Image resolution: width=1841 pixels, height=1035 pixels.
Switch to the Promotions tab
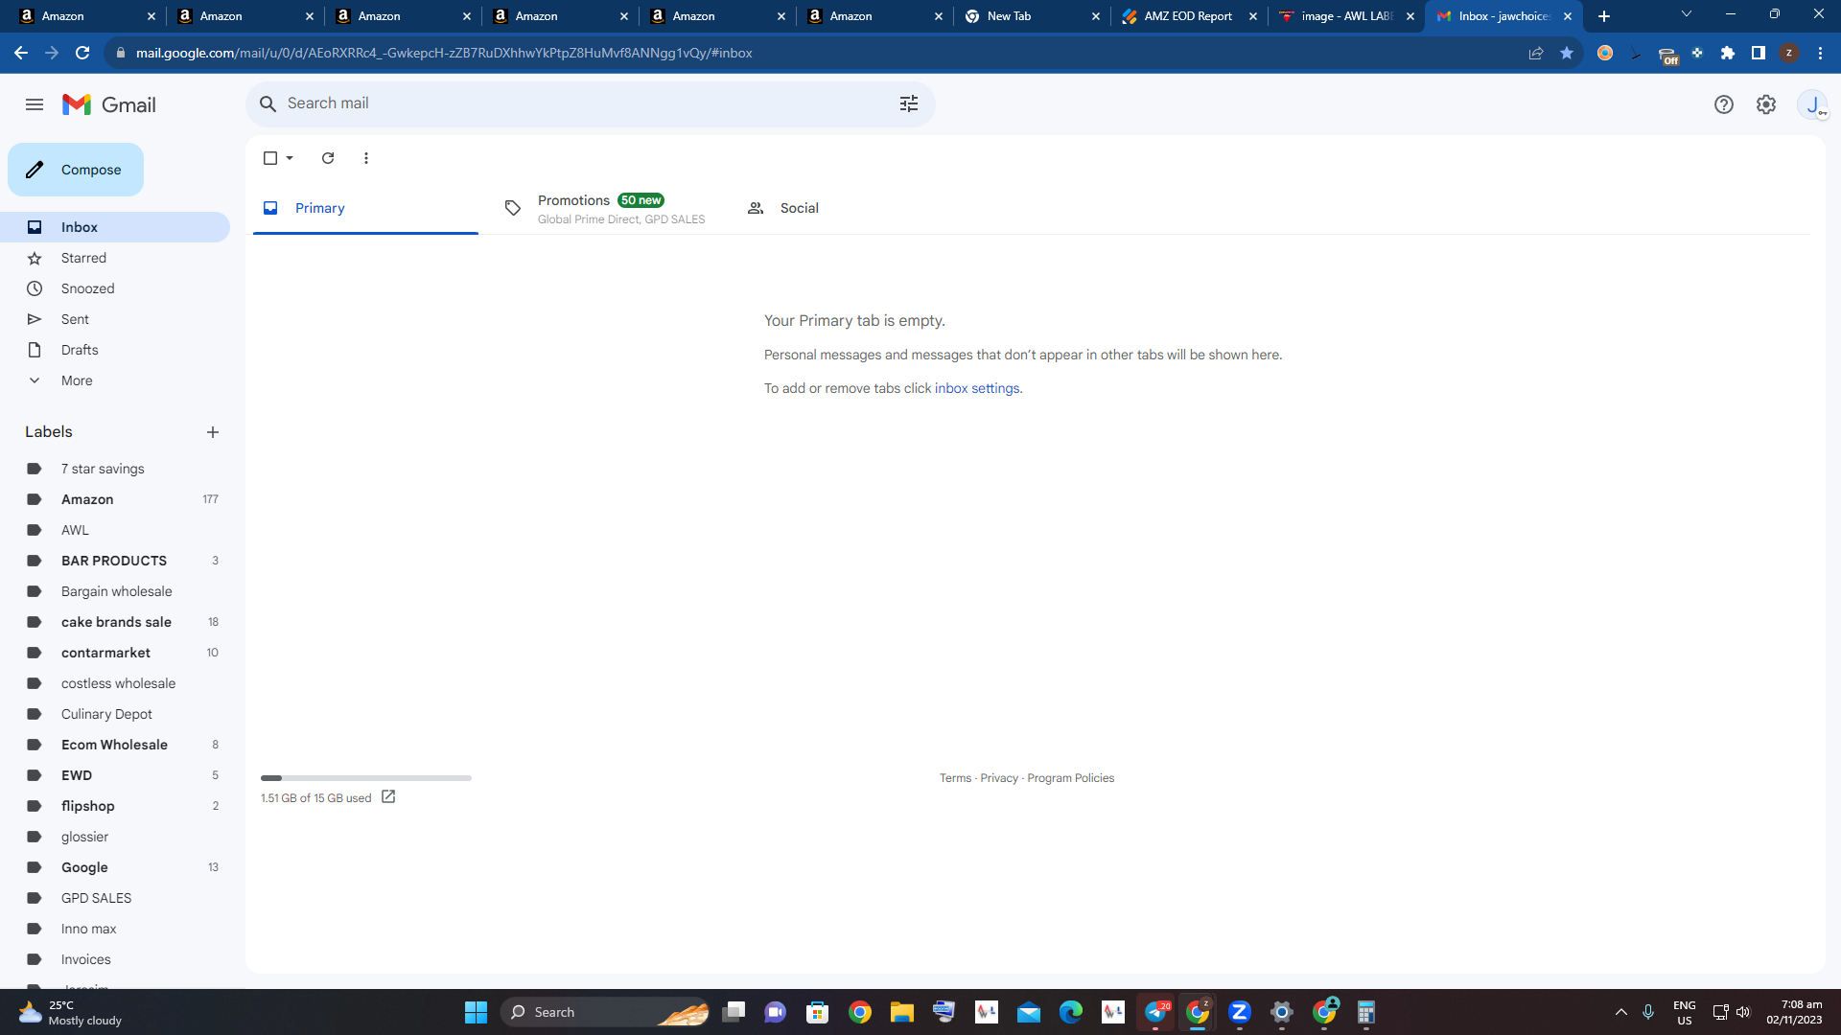pos(608,208)
